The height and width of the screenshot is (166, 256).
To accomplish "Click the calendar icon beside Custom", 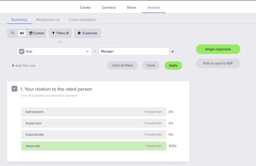I will [x=31, y=33].
